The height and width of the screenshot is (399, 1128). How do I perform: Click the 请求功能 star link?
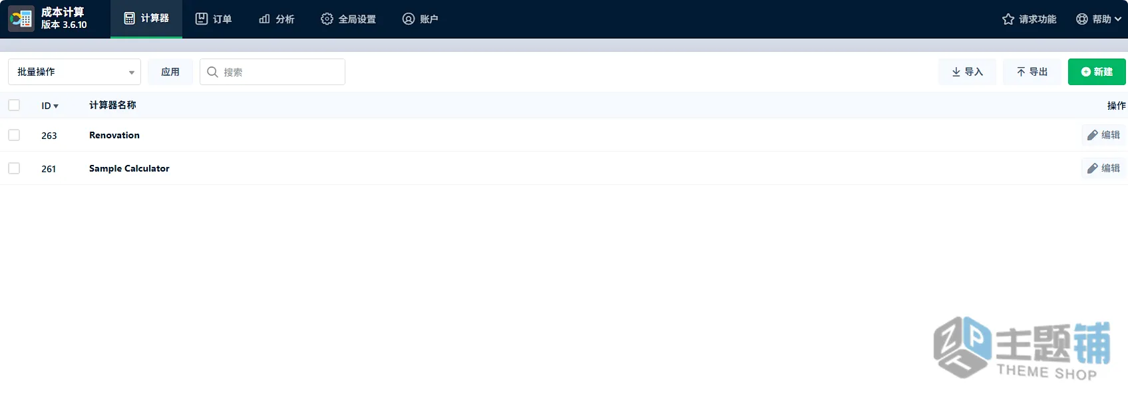coord(1029,19)
